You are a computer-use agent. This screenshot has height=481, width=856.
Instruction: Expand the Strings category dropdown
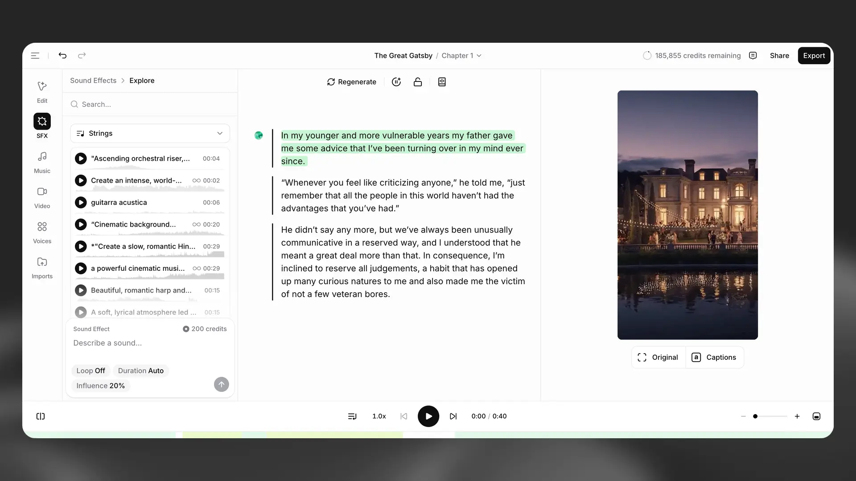150,134
